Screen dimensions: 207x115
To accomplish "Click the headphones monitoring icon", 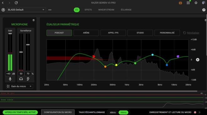I will 21,79.
